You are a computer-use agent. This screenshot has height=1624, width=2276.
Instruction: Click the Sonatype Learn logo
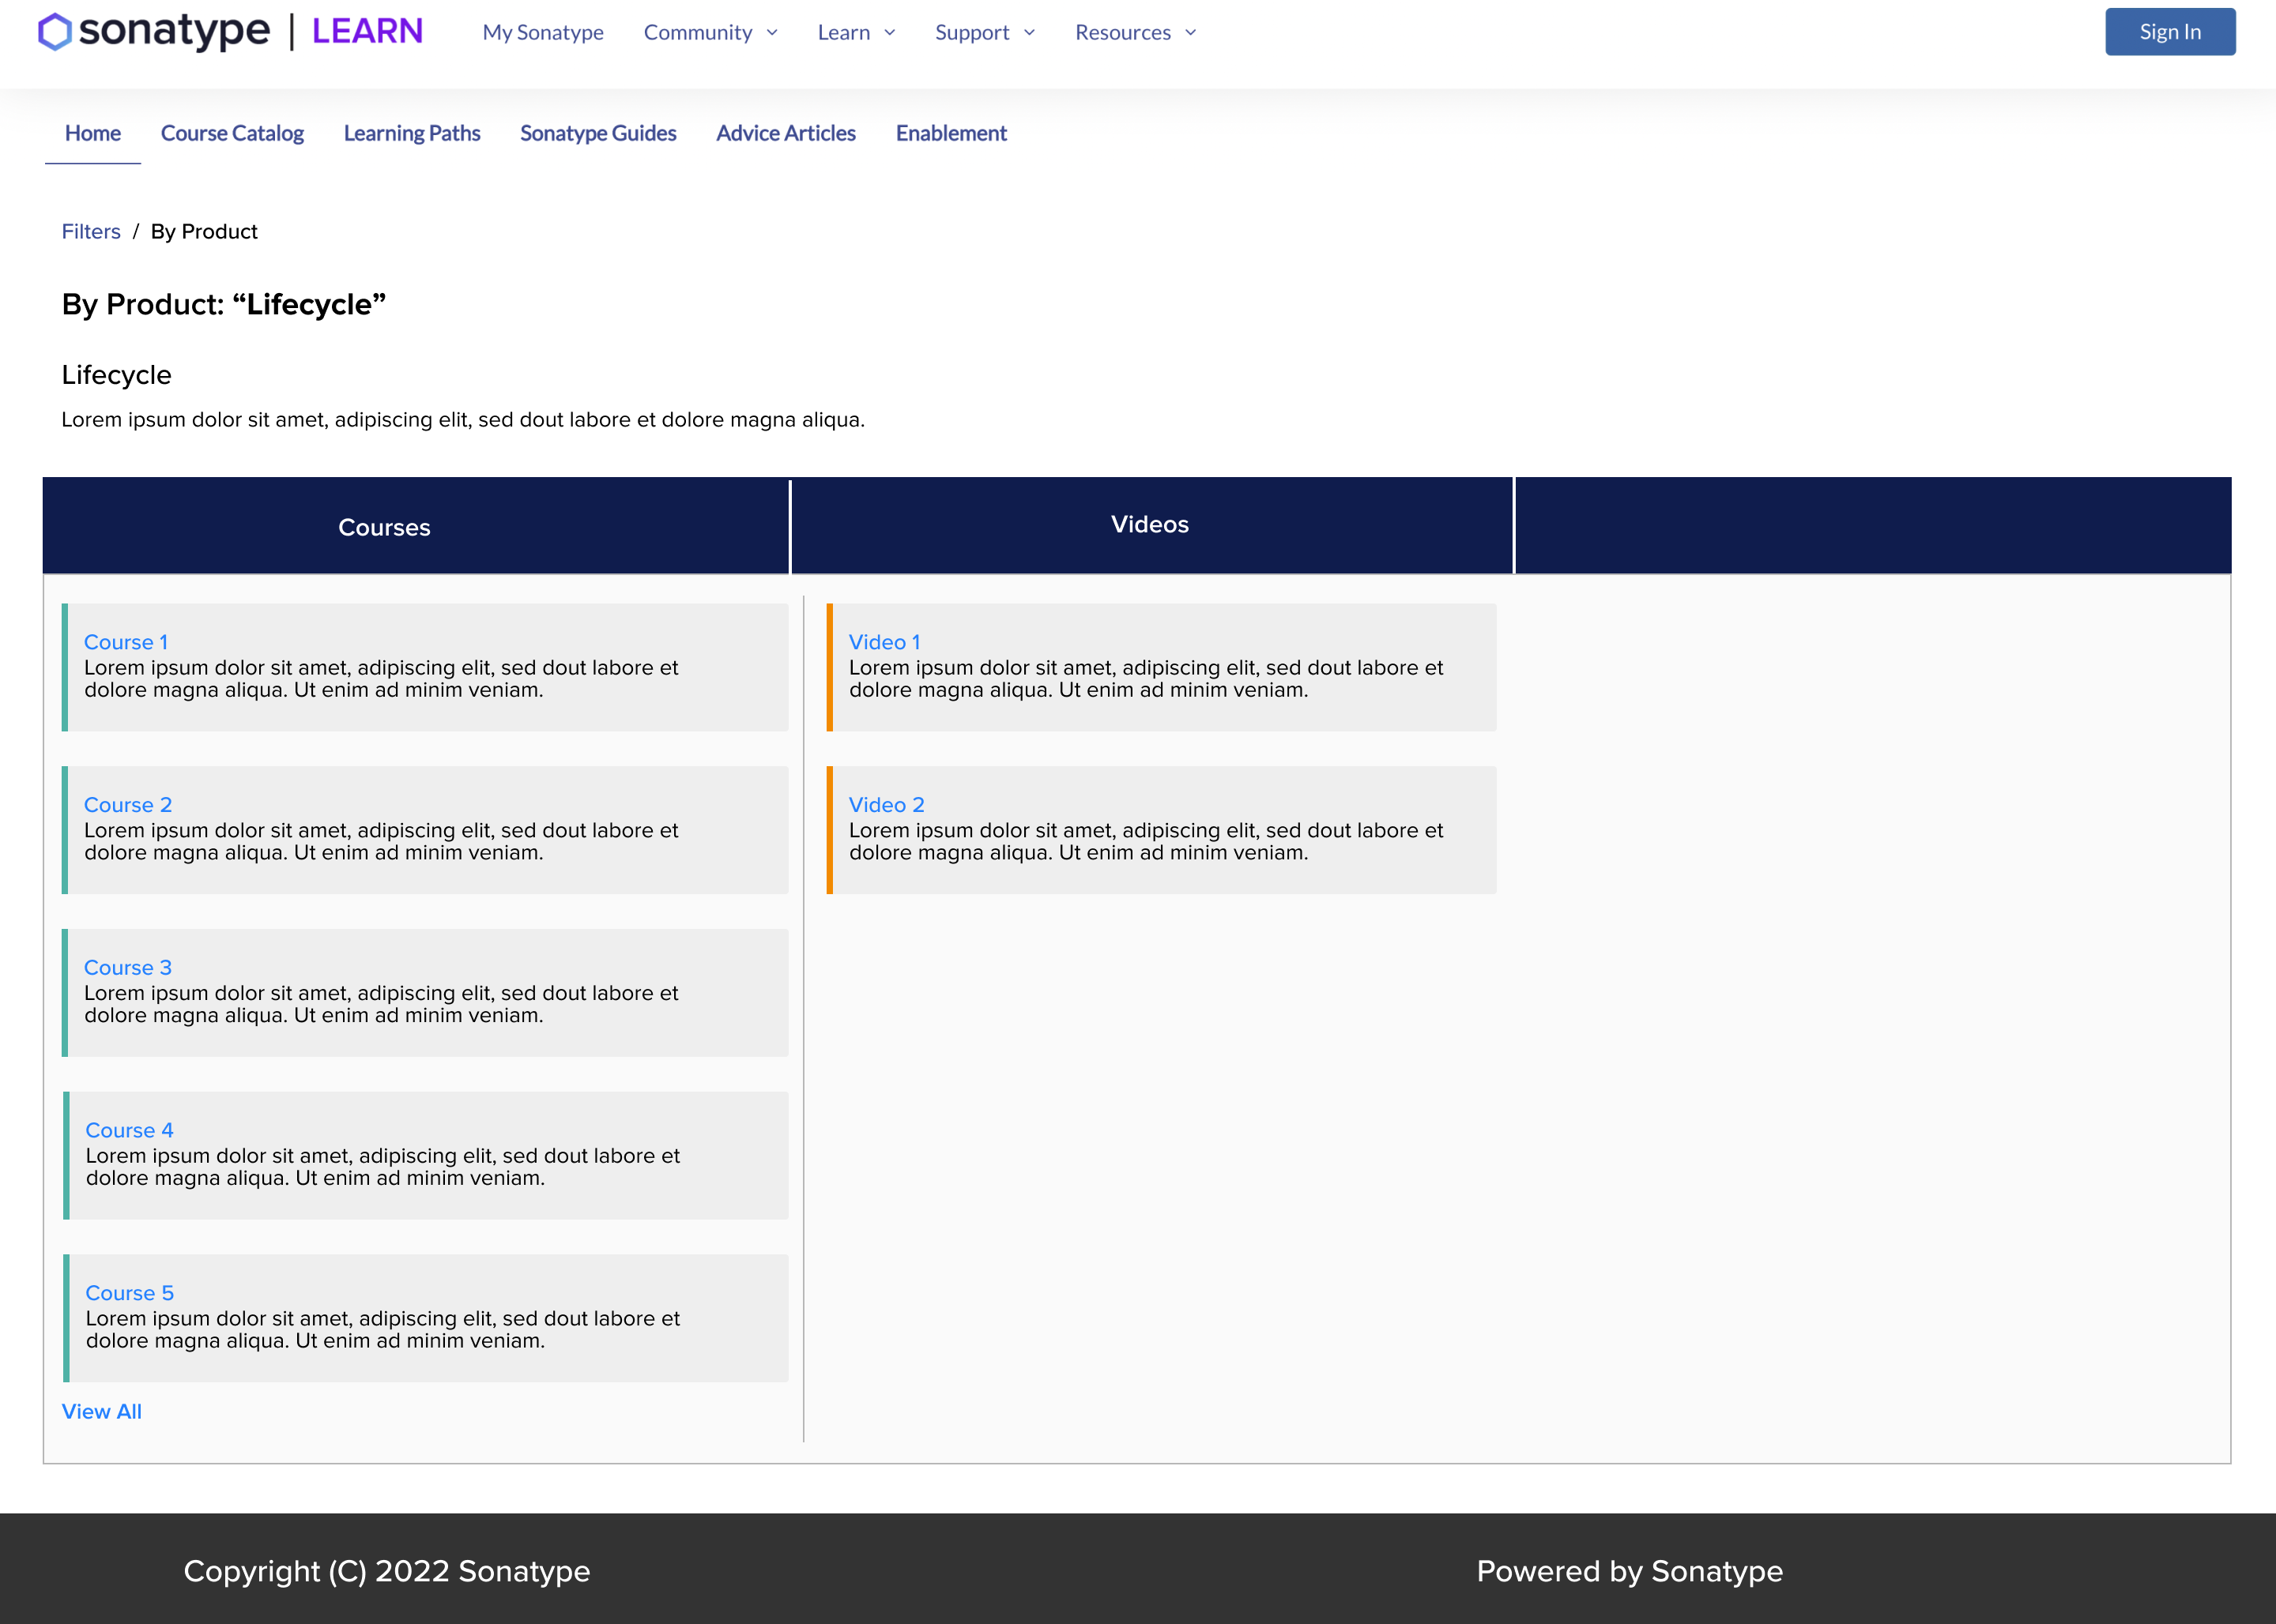coord(230,31)
